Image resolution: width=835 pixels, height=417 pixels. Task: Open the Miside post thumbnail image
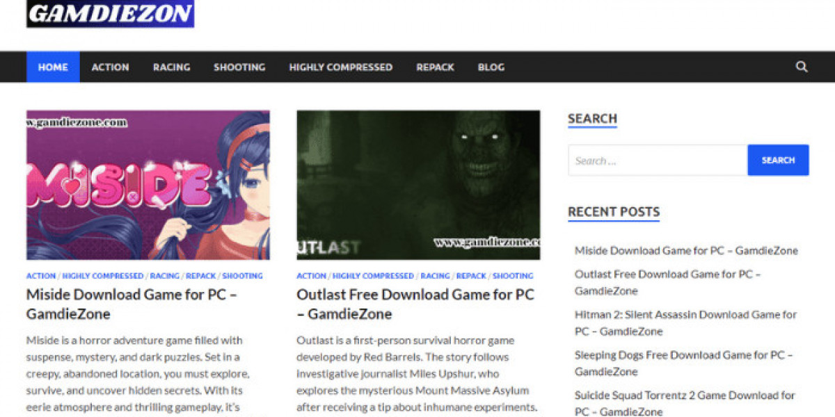pyautogui.click(x=148, y=185)
